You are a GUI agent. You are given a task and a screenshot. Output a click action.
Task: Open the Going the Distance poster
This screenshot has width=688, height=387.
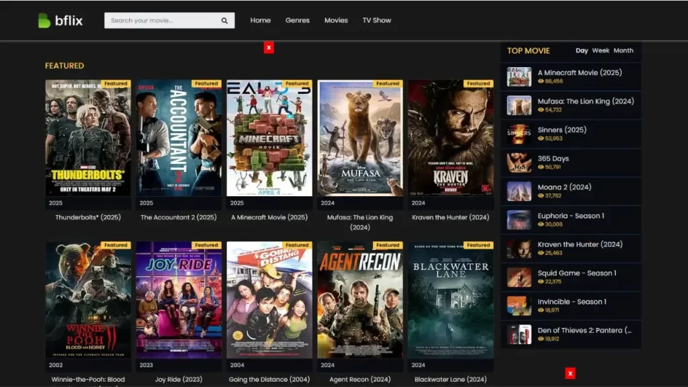(269, 300)
